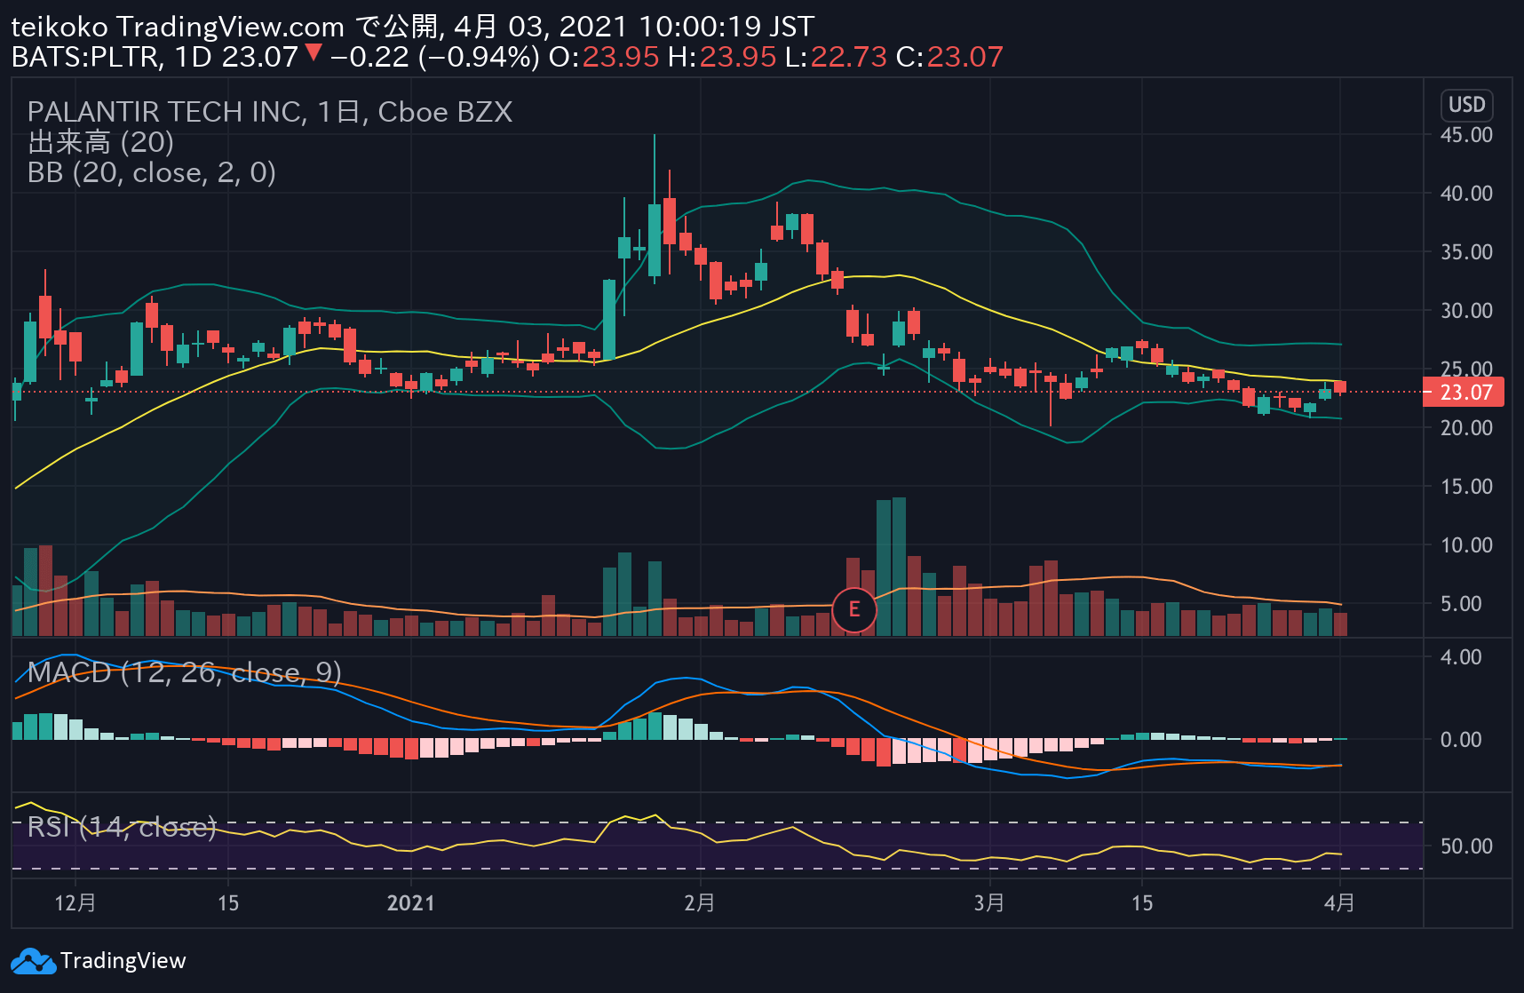The width and height of the screenshot is (1524, 993).
Task: Click the 2月 date axis label
Action: tap(700, 903)
